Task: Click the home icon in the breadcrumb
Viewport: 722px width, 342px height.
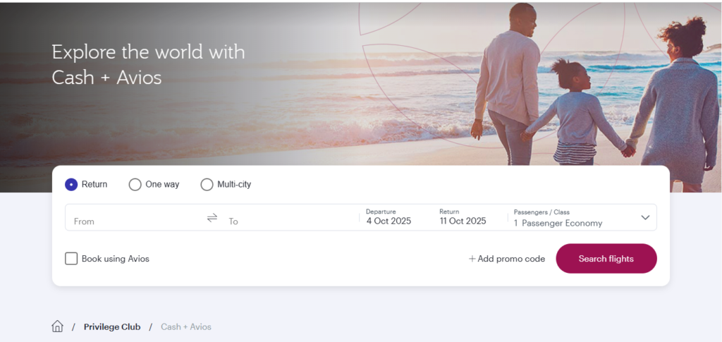Action: coord(58,326)
